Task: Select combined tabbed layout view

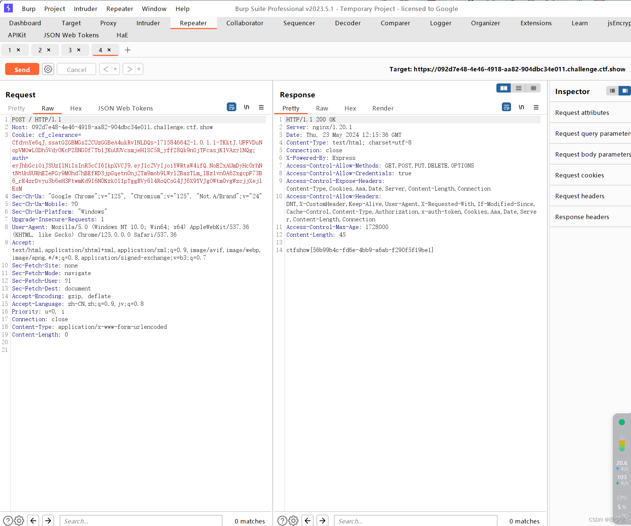Action: [533, 88]
